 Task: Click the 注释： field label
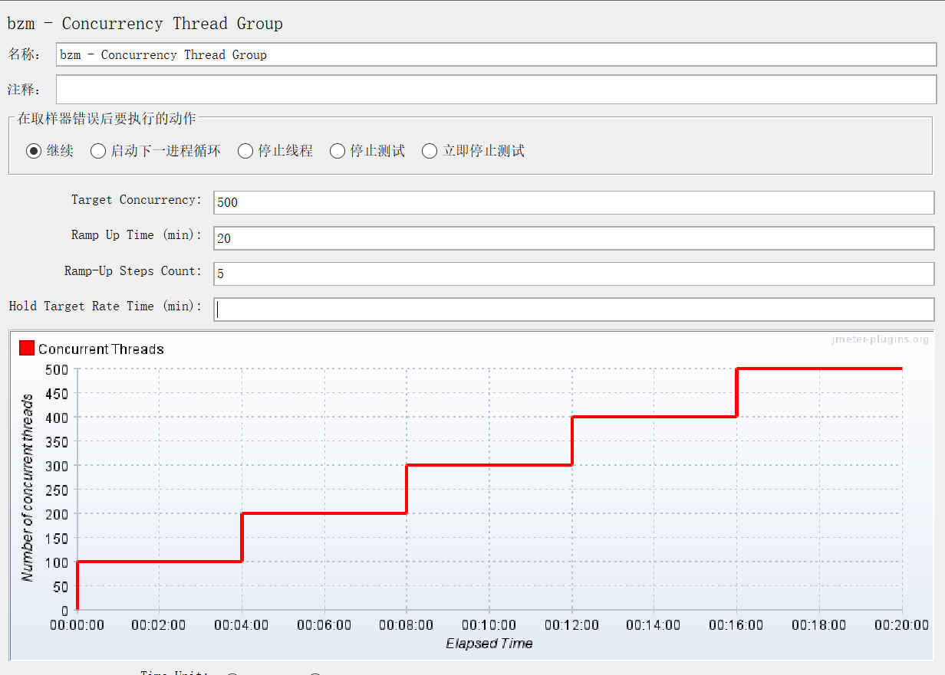coord(24,90)
